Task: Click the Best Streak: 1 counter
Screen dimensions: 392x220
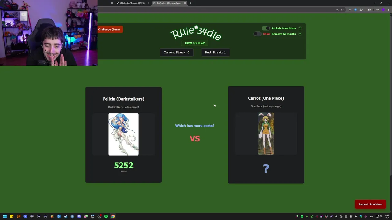Action: tap(215, 52)
